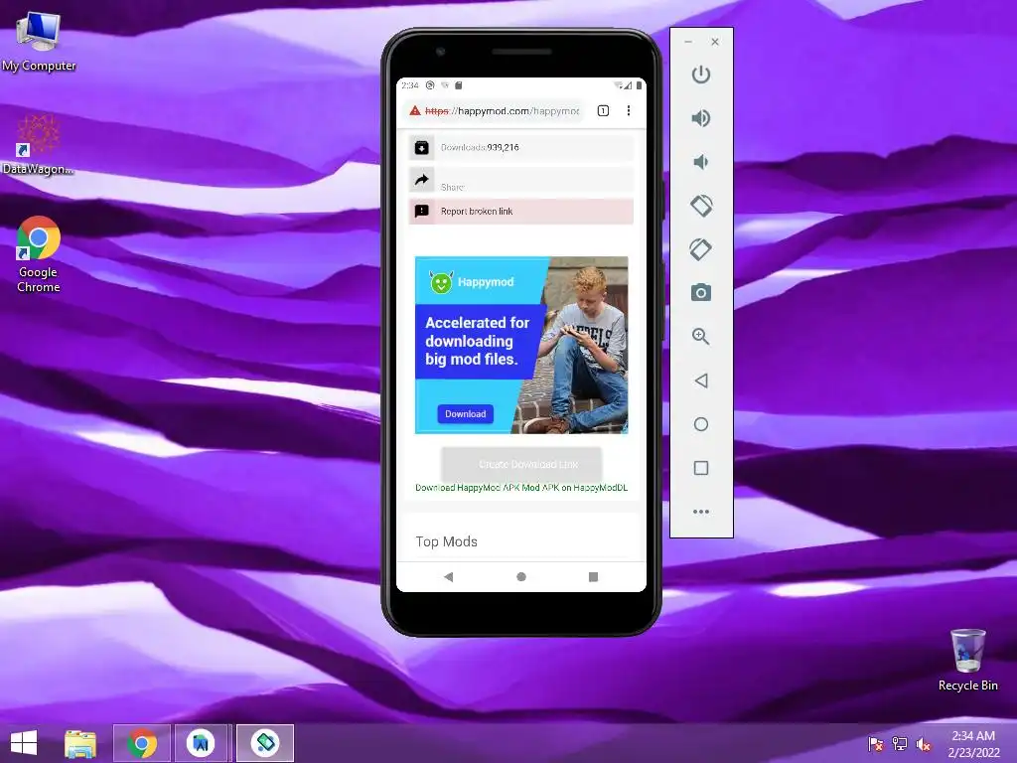Screen dimensions: 1017x763
Task: Click the Report broken link row
Action: [520, 212]
